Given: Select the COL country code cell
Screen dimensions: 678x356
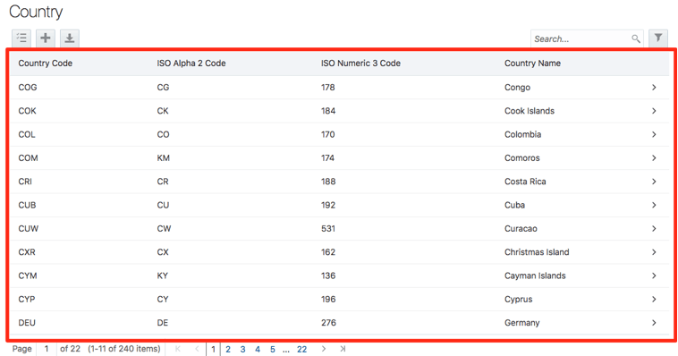Looking at the screenshot, I should [x=27, y=134].
